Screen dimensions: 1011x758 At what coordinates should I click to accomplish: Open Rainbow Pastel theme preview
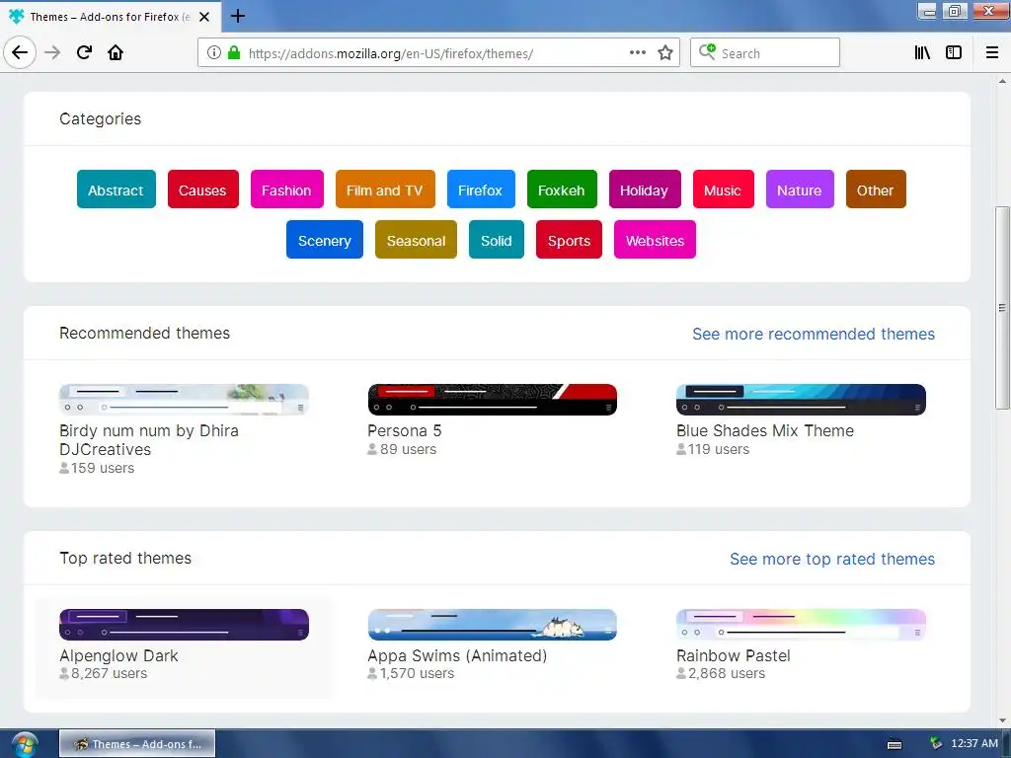pos(801,625)
